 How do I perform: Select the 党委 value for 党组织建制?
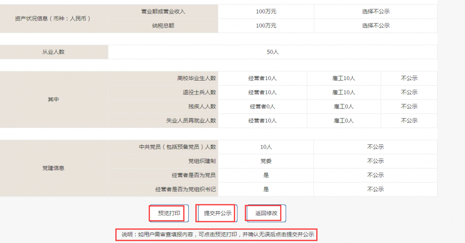(x=266, y=161)
